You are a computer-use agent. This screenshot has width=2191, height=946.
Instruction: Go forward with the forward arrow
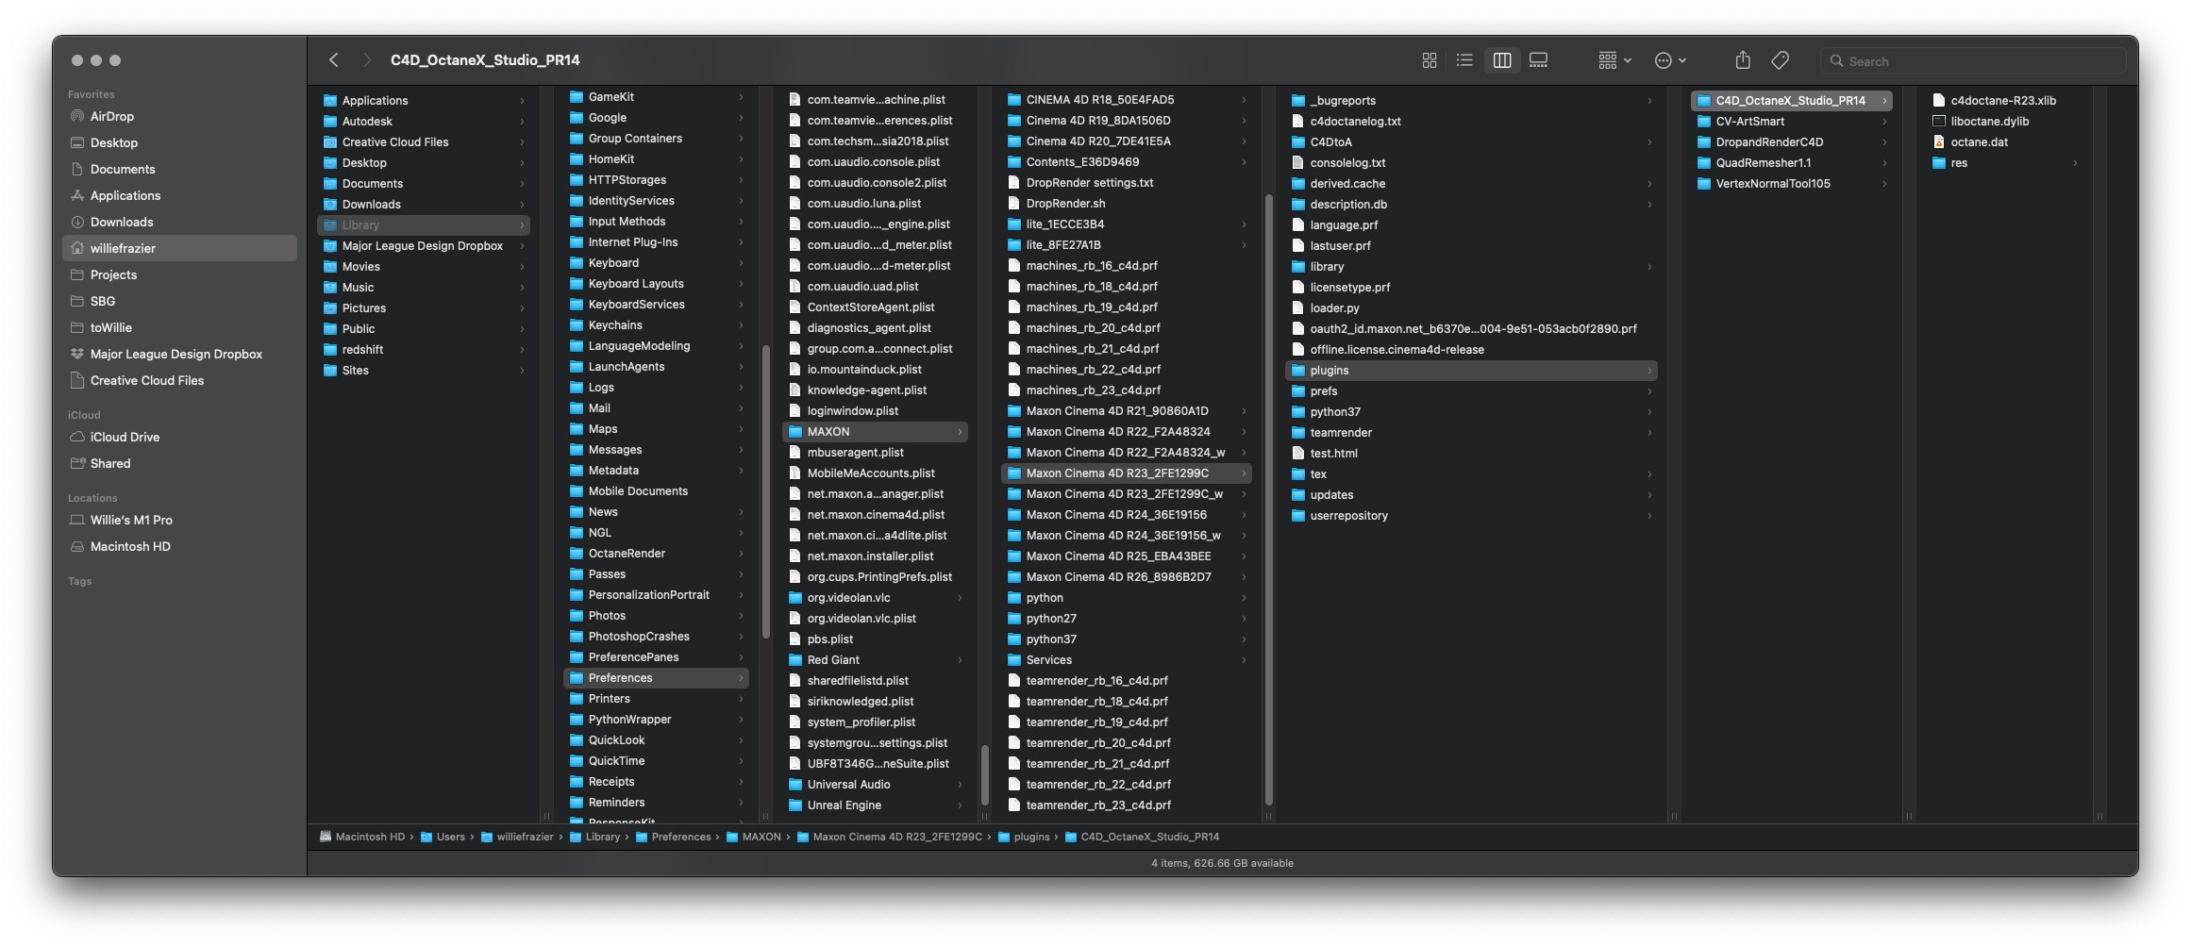point(367,60)
